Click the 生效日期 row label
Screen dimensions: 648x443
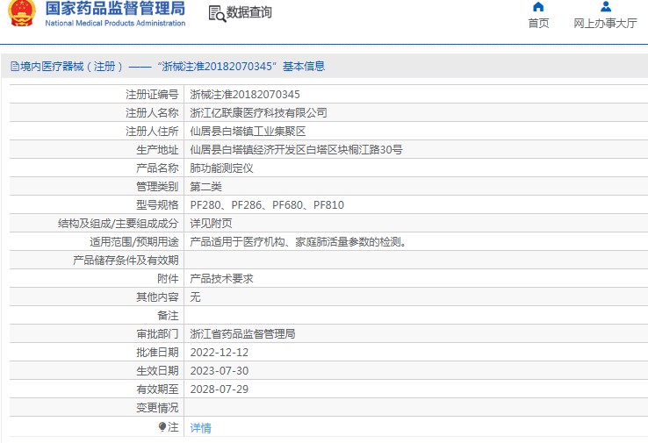pyautogui.click(x=157, y=371)
